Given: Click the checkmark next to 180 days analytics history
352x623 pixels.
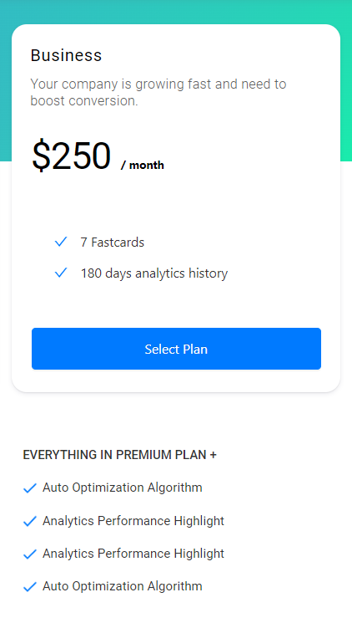Looking at the screenshot, I should [x=61, y=273].
